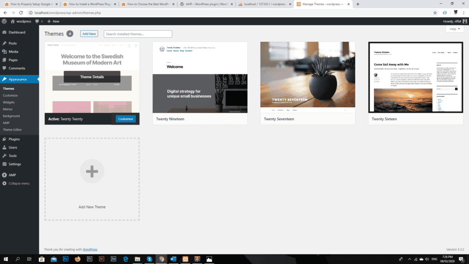Open the Users menu
The height and width of the screenshot is (264, 469).
pos(13,148)
